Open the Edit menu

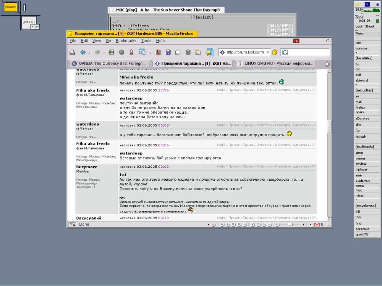click(84, 41)
